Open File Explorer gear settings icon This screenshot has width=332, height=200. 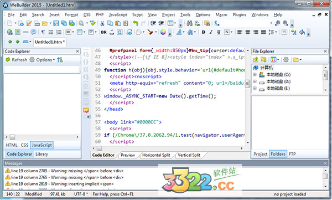pyautogui.click(x=286, y=60)
